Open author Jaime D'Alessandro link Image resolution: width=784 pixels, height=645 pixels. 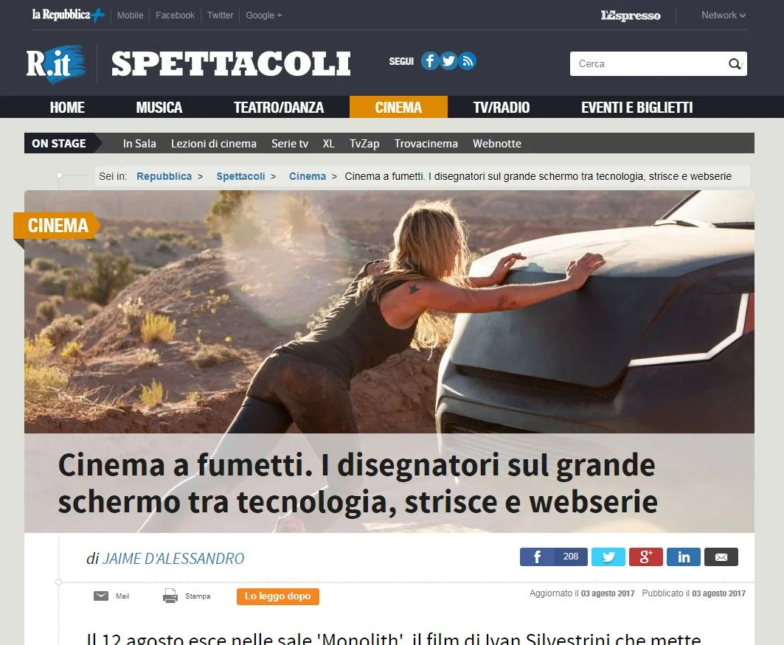point(173,558)
